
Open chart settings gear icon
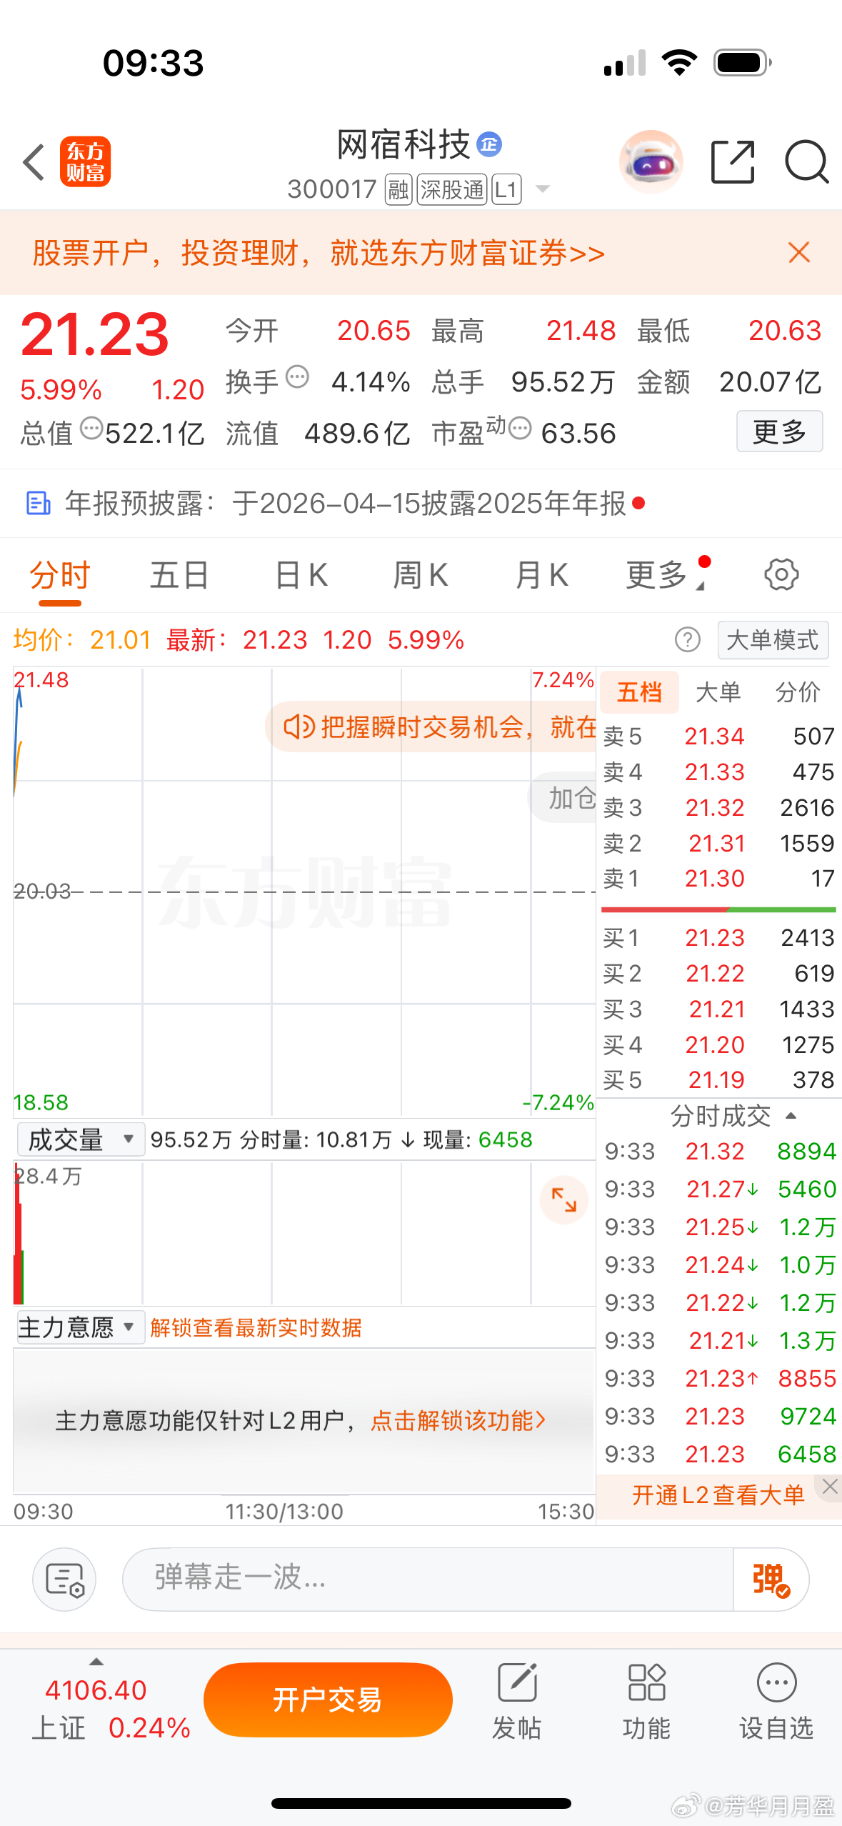(781, 574)
